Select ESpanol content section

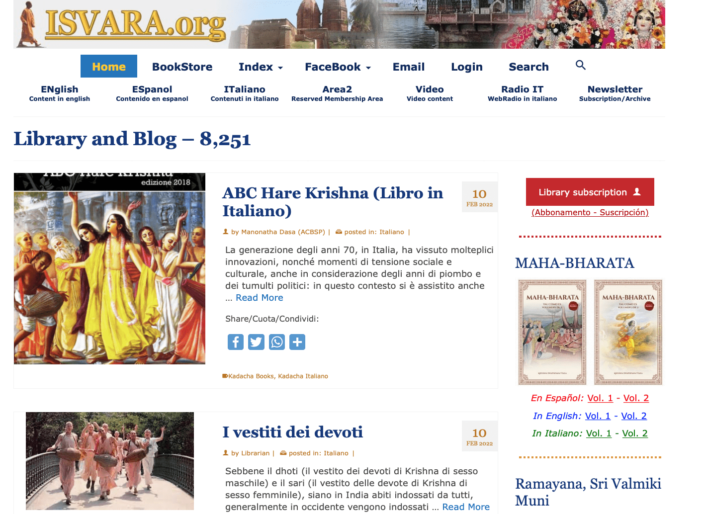(x=152, y=93)
